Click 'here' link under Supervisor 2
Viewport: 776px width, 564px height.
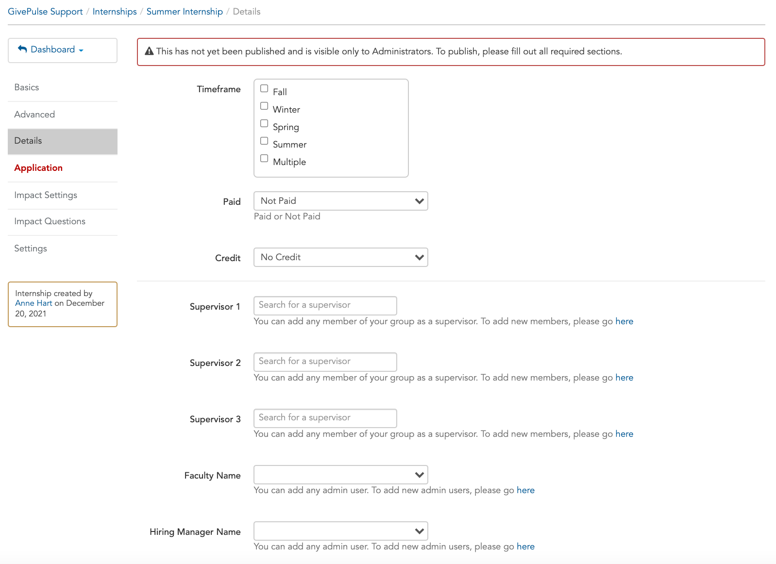pyautogui.click(x=624, y=378)
